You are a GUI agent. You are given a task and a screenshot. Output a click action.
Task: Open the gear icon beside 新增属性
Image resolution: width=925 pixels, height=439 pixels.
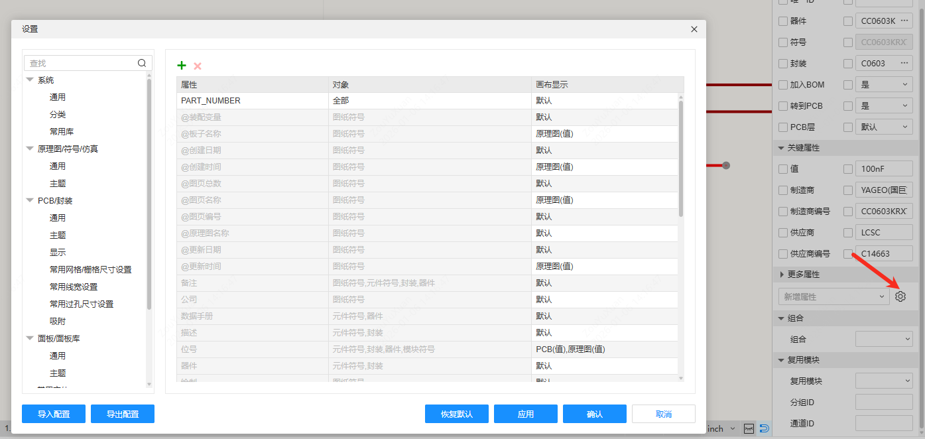pos(900,296)
